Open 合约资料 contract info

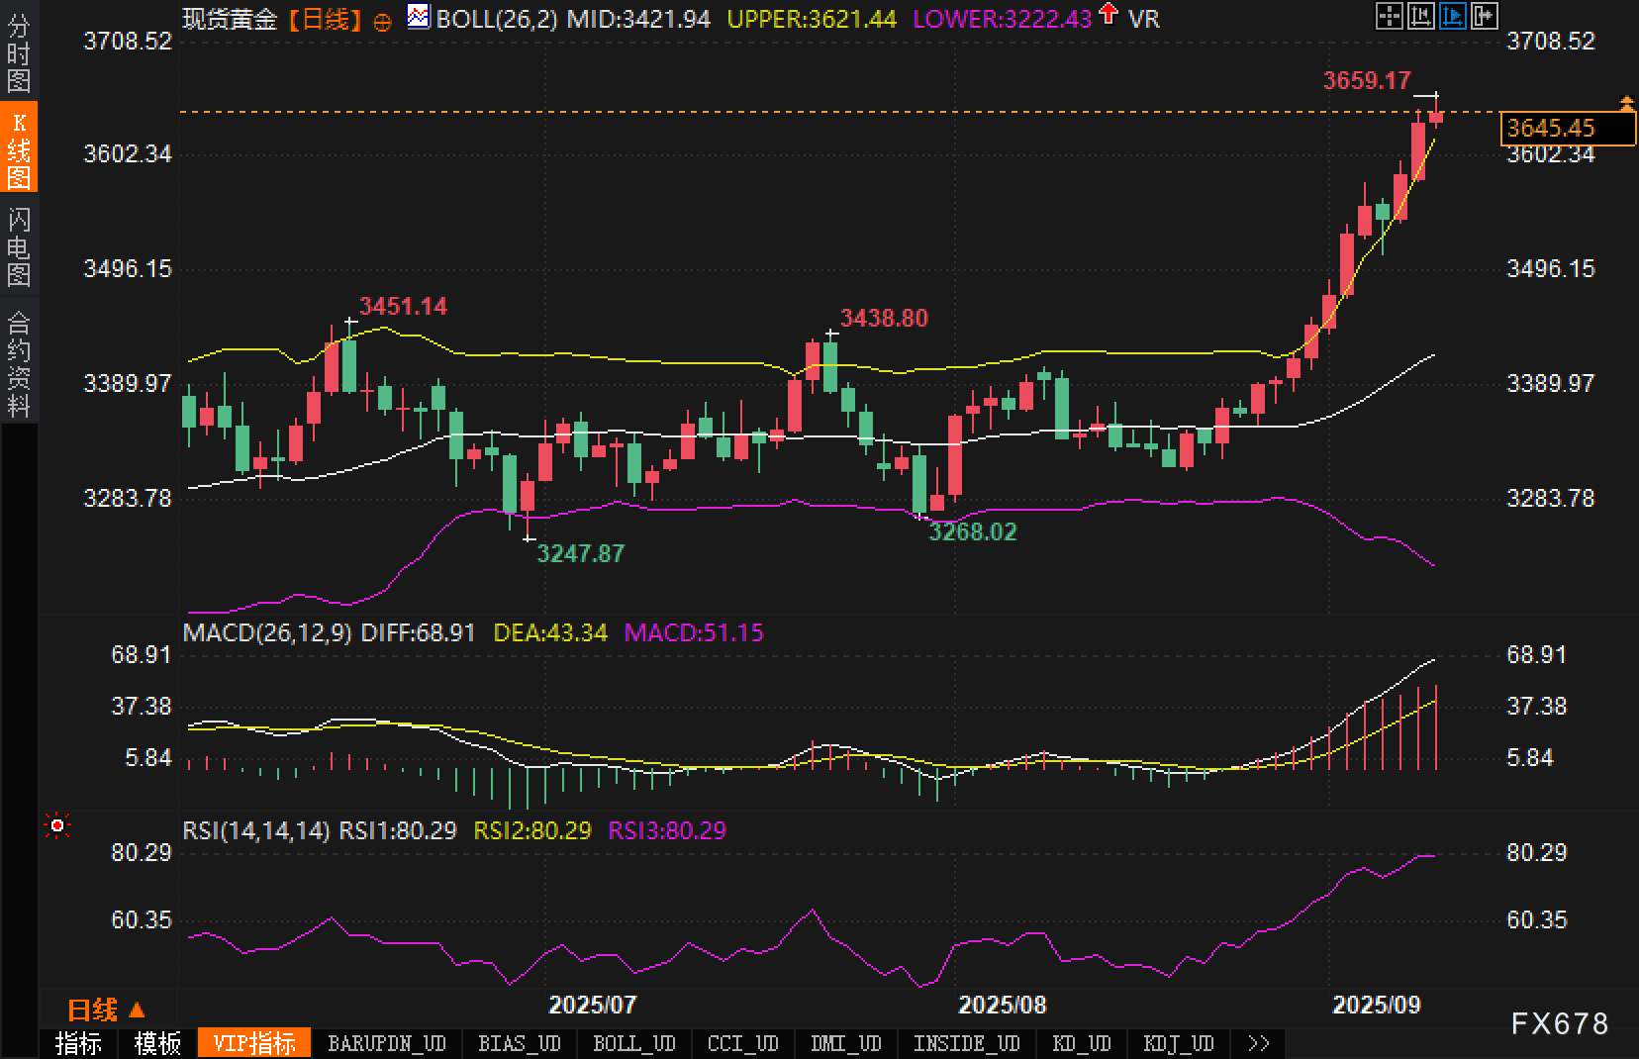pos(19,363)
